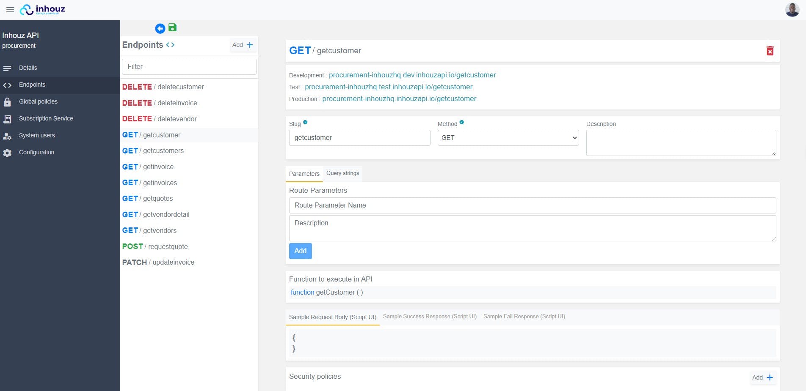Open the Production URL link

(x=399, y=98)
